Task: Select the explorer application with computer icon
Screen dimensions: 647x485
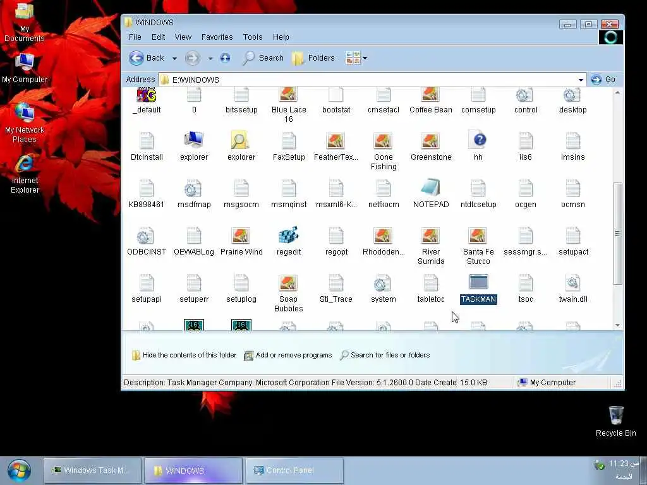Action: point(193,140)
